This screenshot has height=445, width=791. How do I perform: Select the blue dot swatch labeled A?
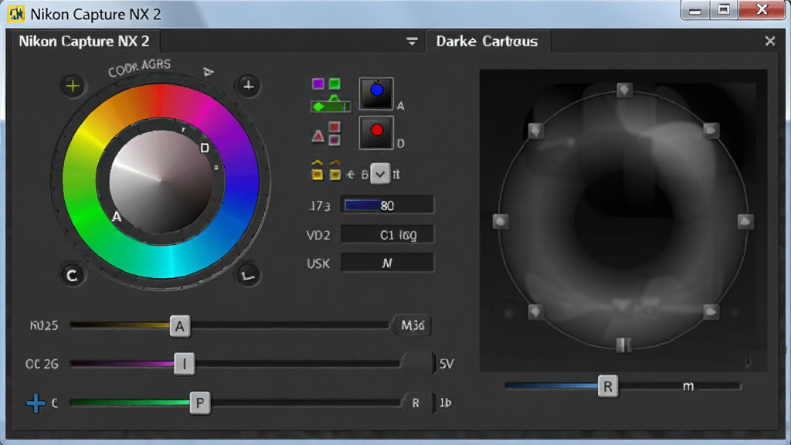[376, 93]
